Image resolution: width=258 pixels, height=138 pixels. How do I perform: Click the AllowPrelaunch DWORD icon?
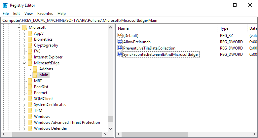[120, 42]
